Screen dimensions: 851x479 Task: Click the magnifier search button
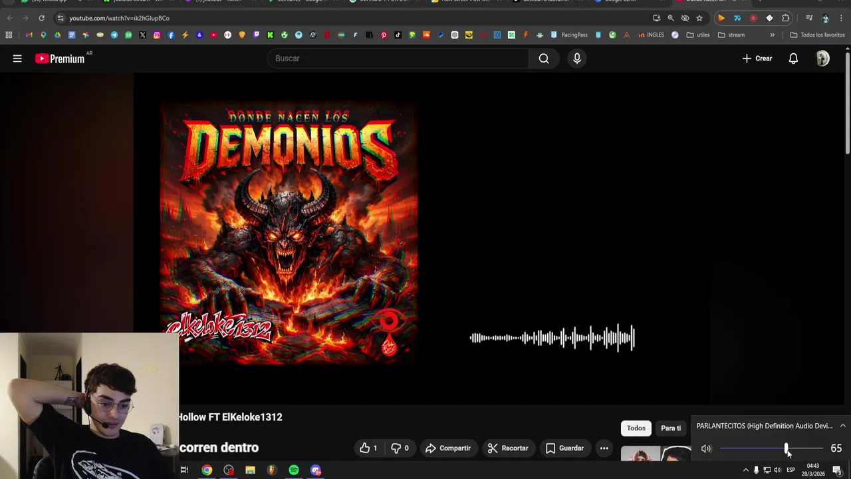click(x=544, y=59)
